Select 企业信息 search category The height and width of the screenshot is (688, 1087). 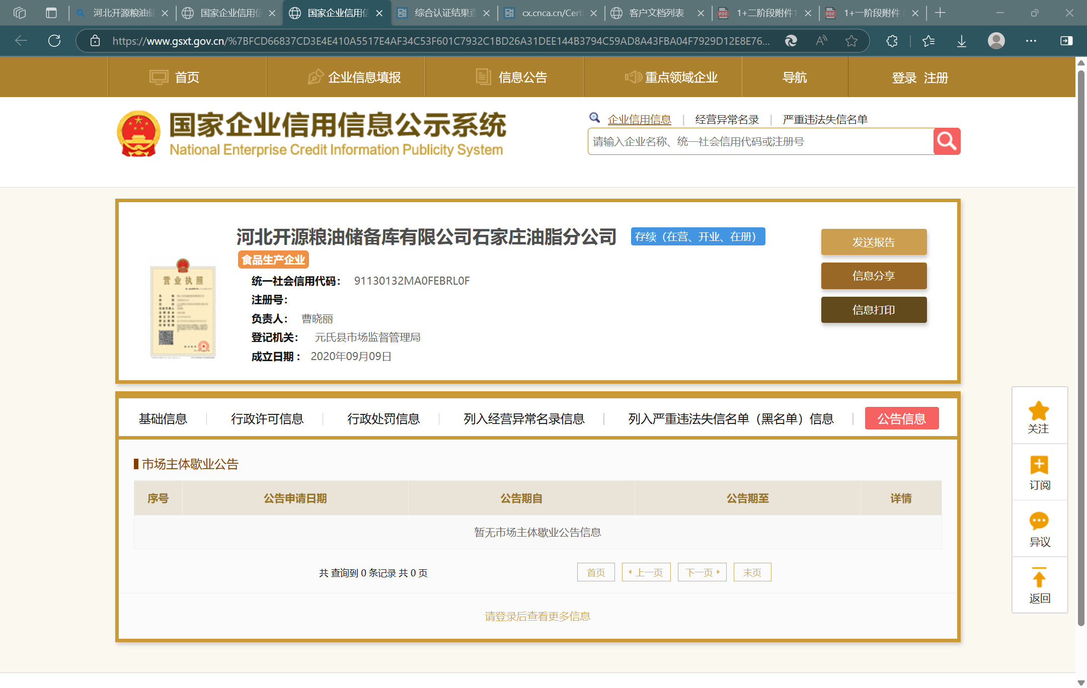pos(639,119)
